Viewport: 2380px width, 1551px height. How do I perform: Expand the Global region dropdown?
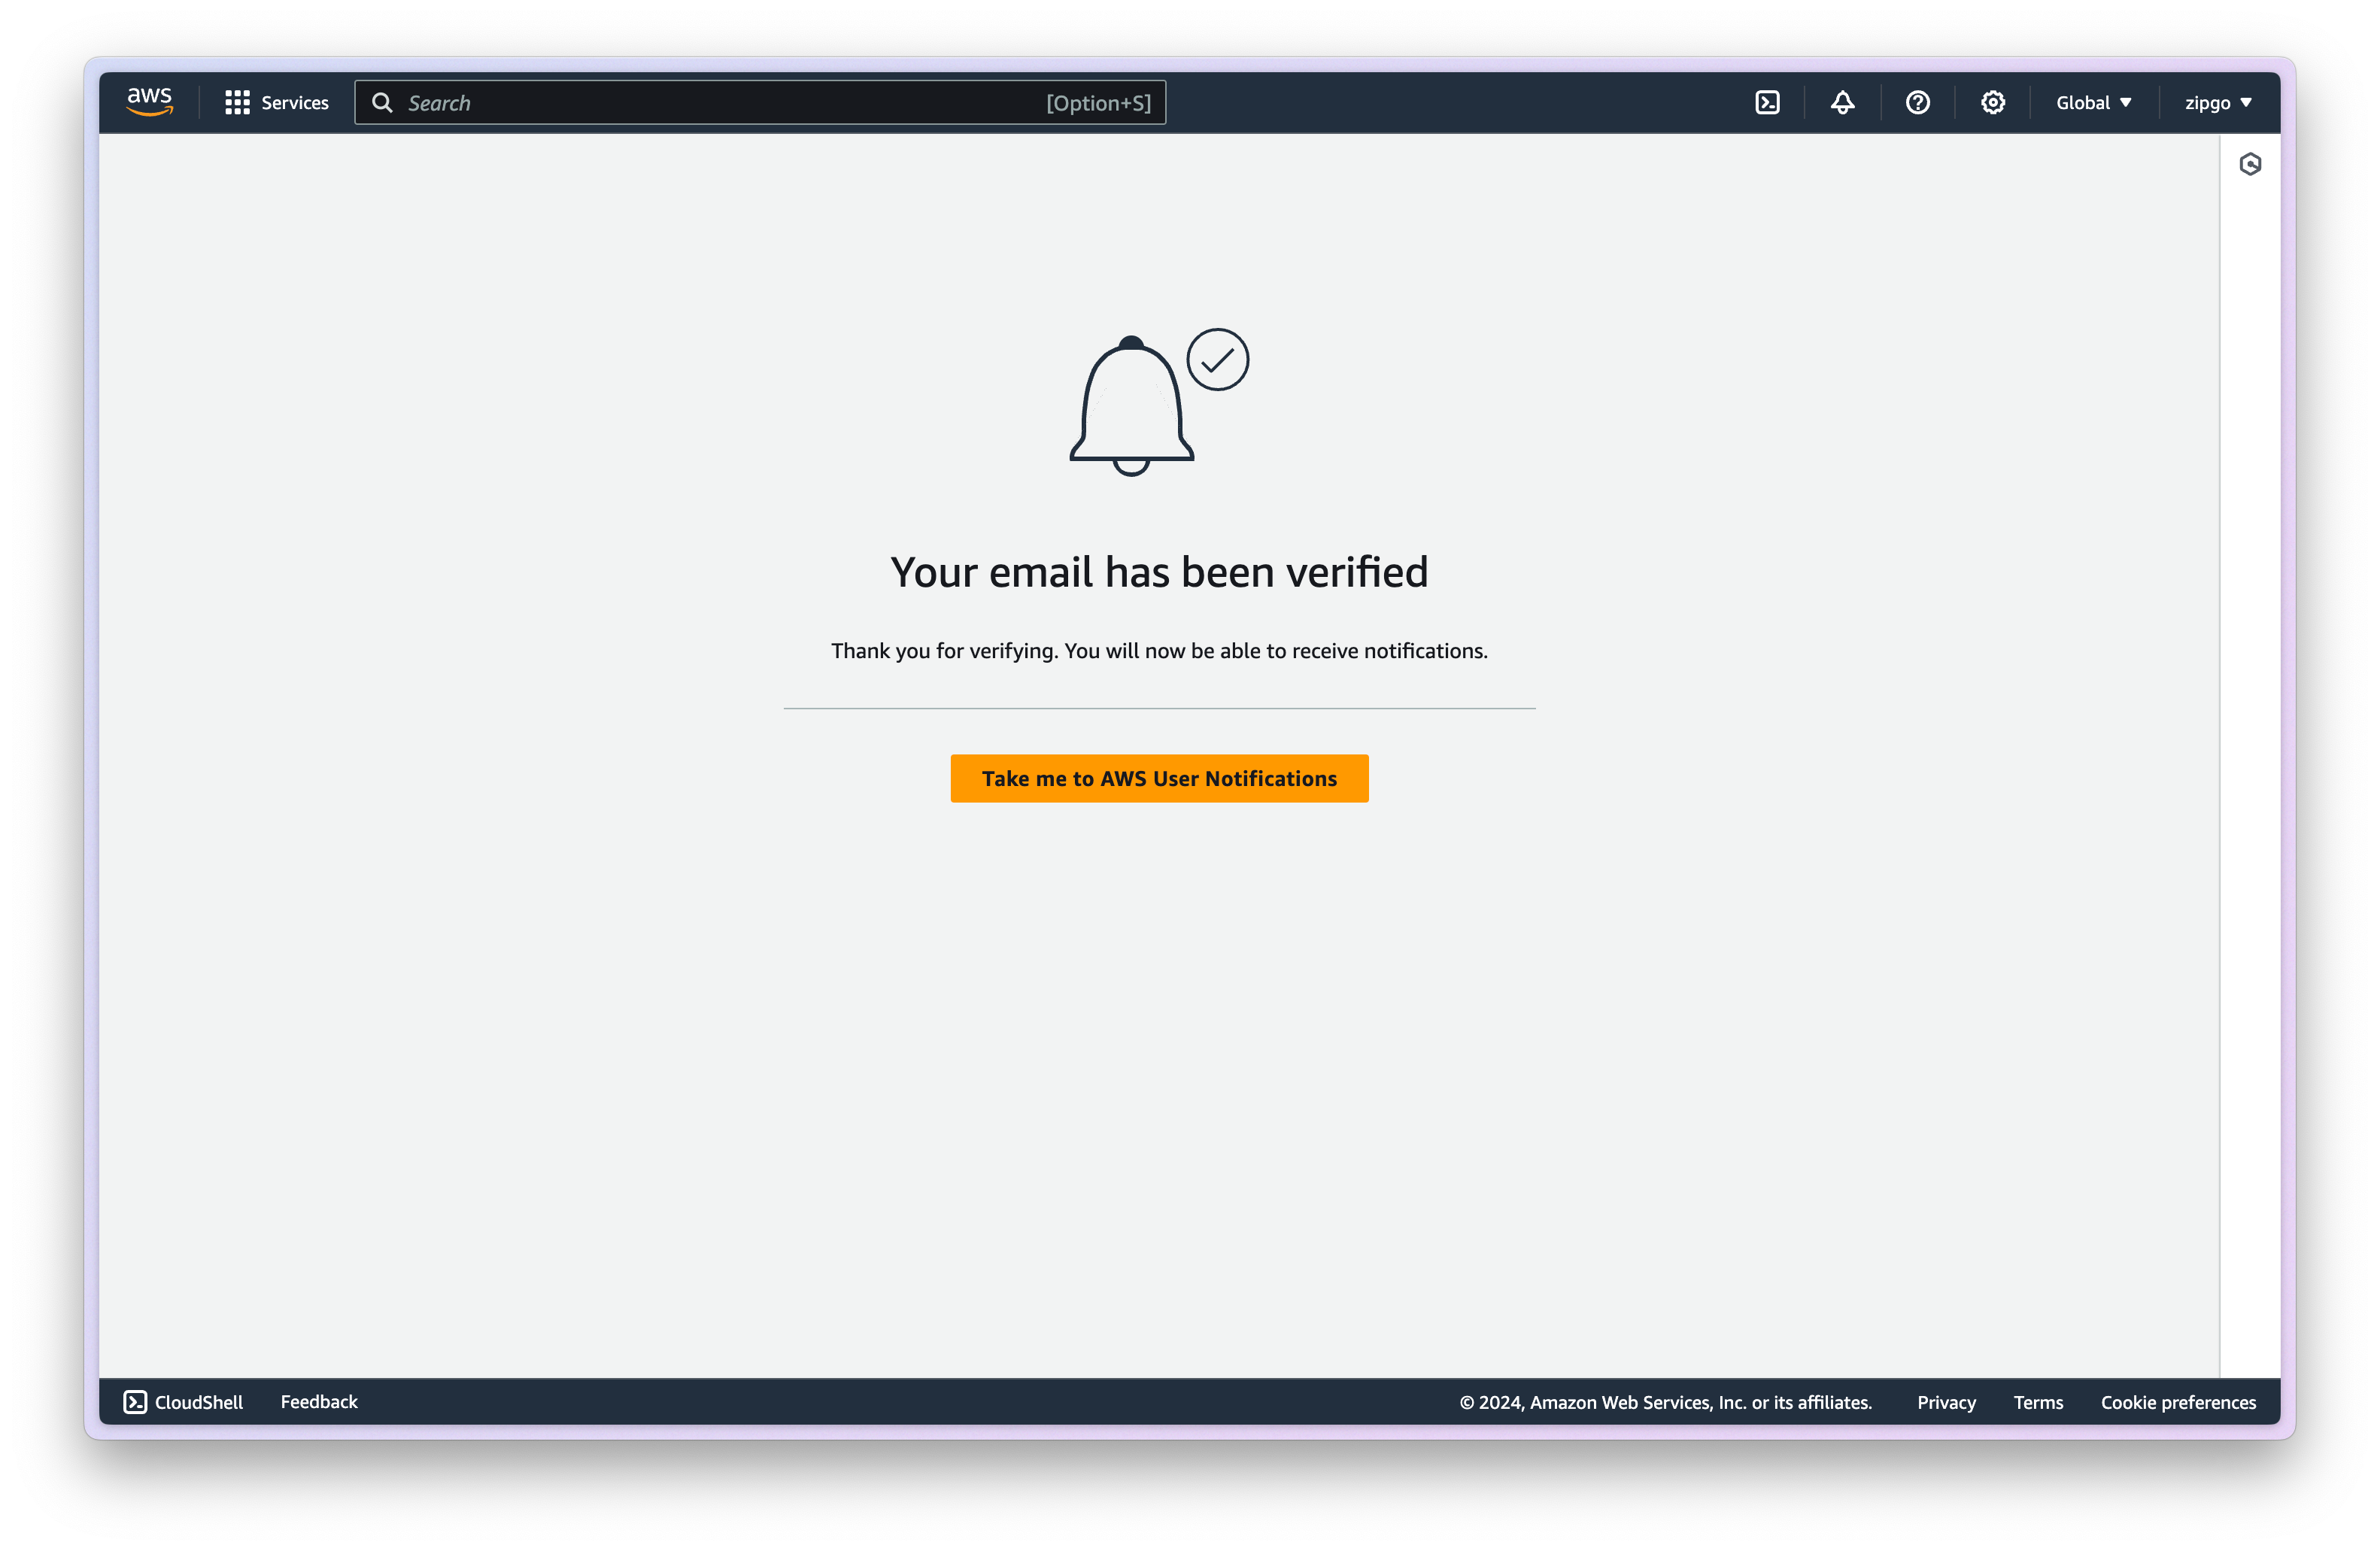pyautogui.click(x=2093, y=103)
